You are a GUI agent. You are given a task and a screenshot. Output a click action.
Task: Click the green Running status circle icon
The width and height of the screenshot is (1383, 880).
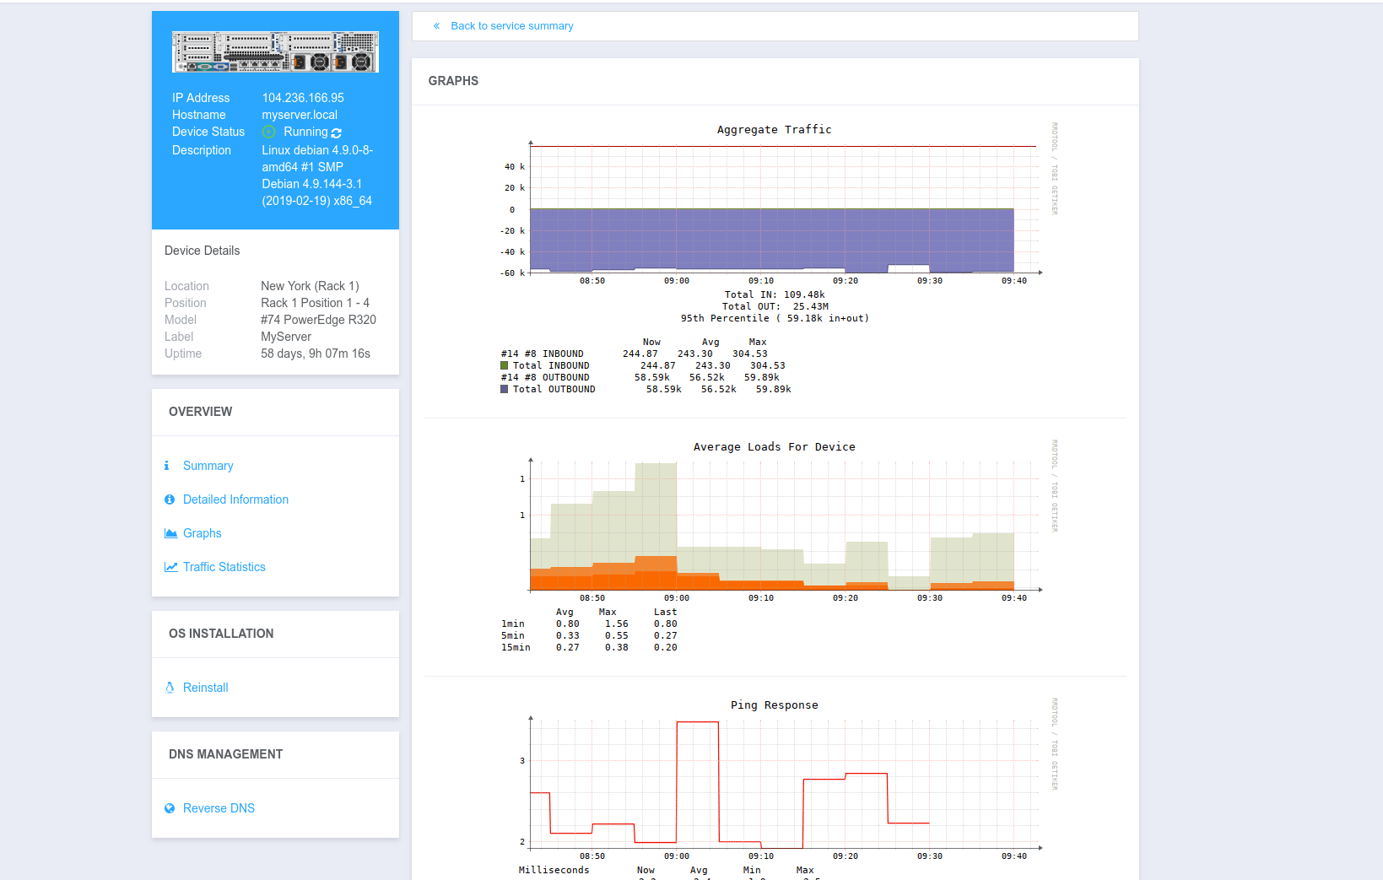coord(268,132)
